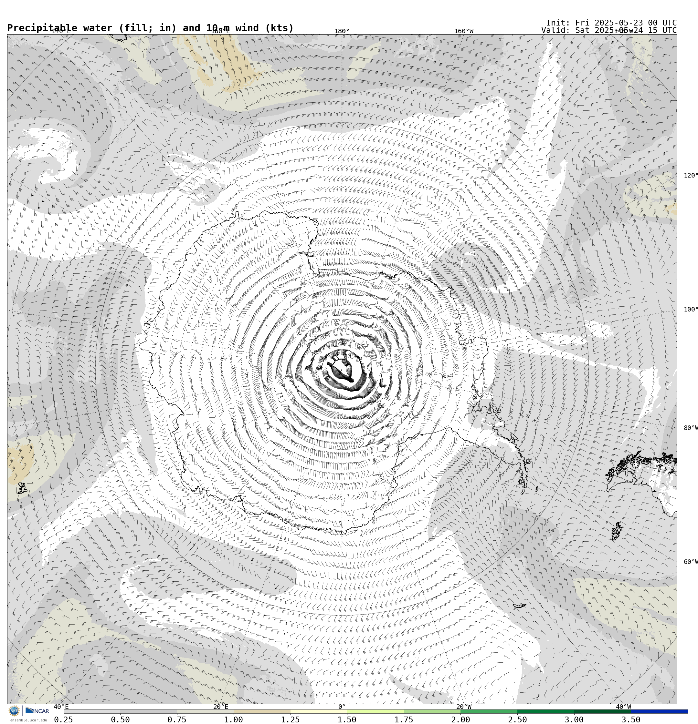
Task: Click the '2.00' colorbar tick label
Action: (460, 719)
